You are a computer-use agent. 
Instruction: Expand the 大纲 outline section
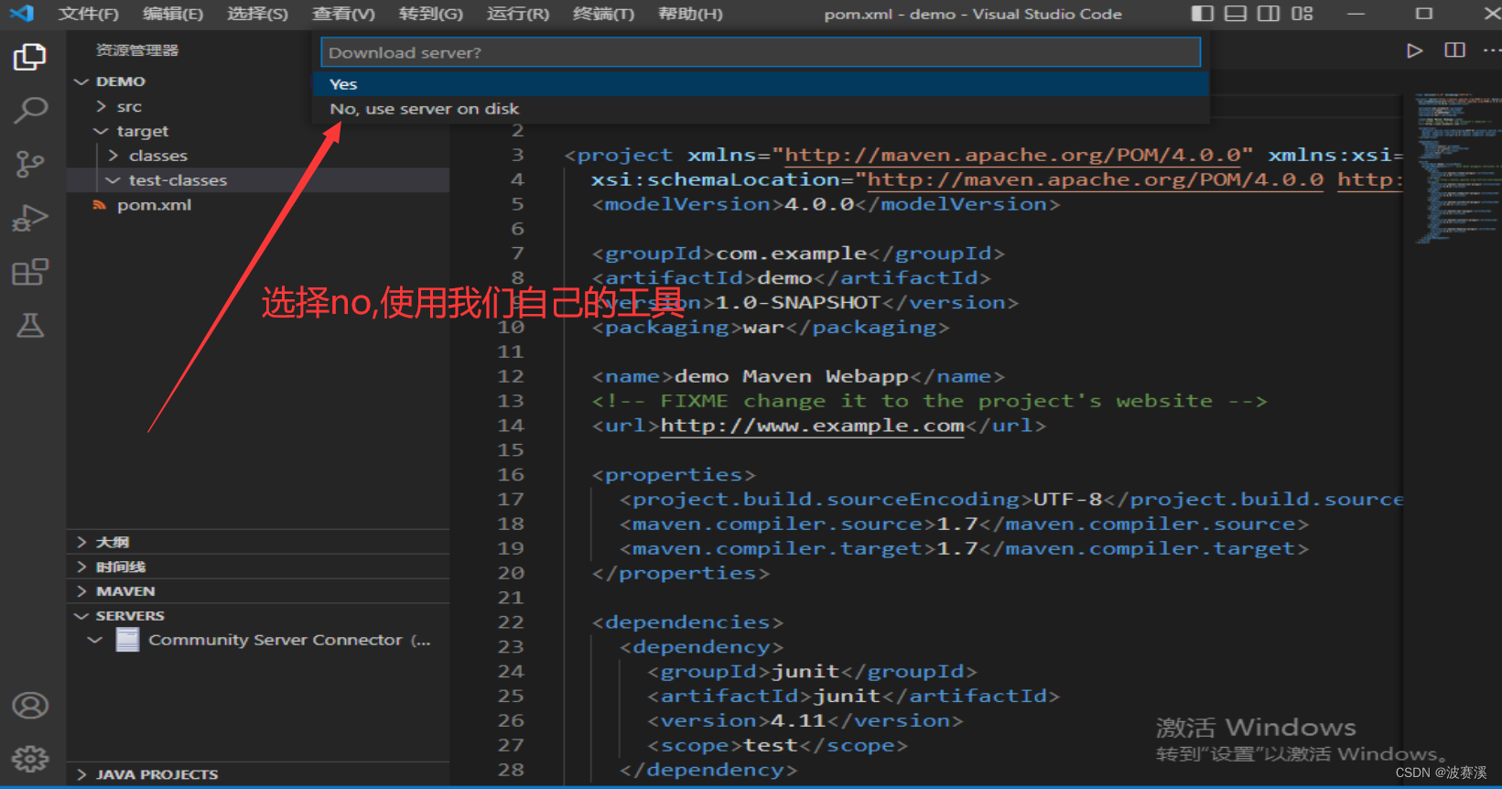click(x=258, y=542)
